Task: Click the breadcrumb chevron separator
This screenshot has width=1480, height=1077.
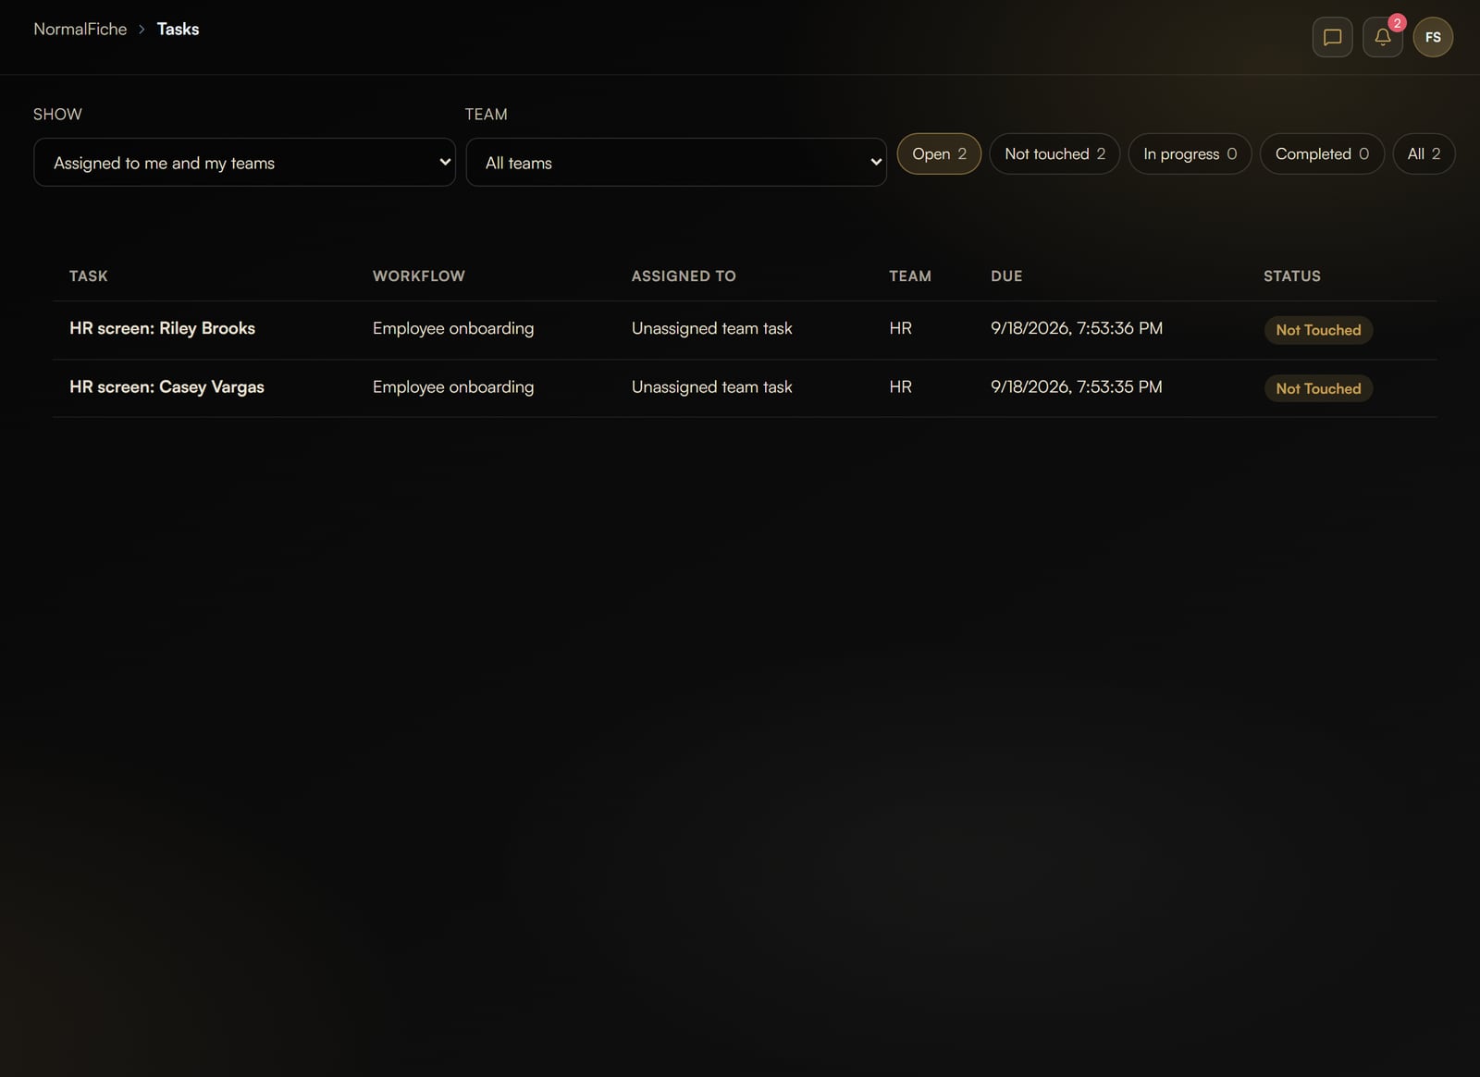Action: pos(142,30)
